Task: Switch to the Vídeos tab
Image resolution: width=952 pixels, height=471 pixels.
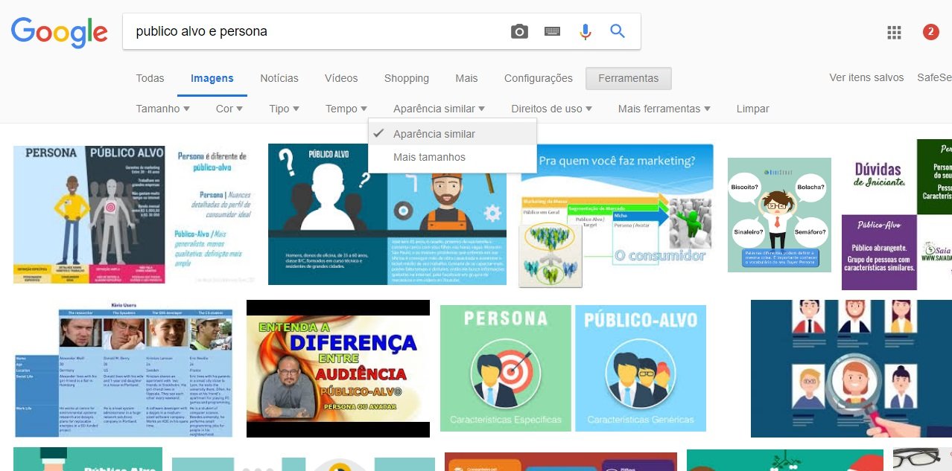Action: [x=341, y=78]
